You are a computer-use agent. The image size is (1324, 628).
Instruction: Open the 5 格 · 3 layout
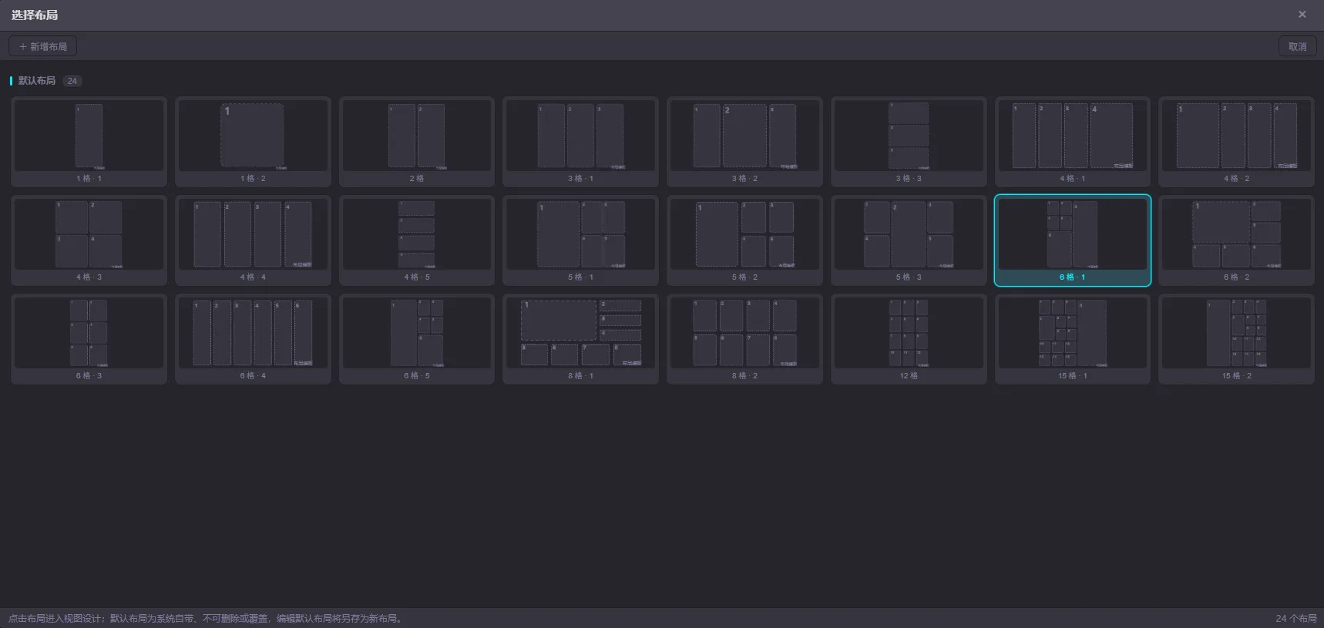909,240
